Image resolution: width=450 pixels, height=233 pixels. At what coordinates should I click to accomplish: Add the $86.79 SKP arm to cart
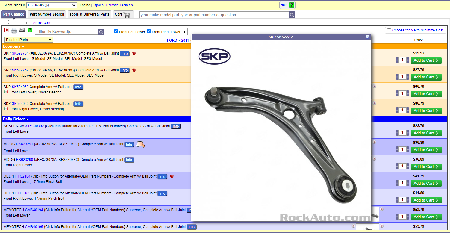click(x=426, y=111)
